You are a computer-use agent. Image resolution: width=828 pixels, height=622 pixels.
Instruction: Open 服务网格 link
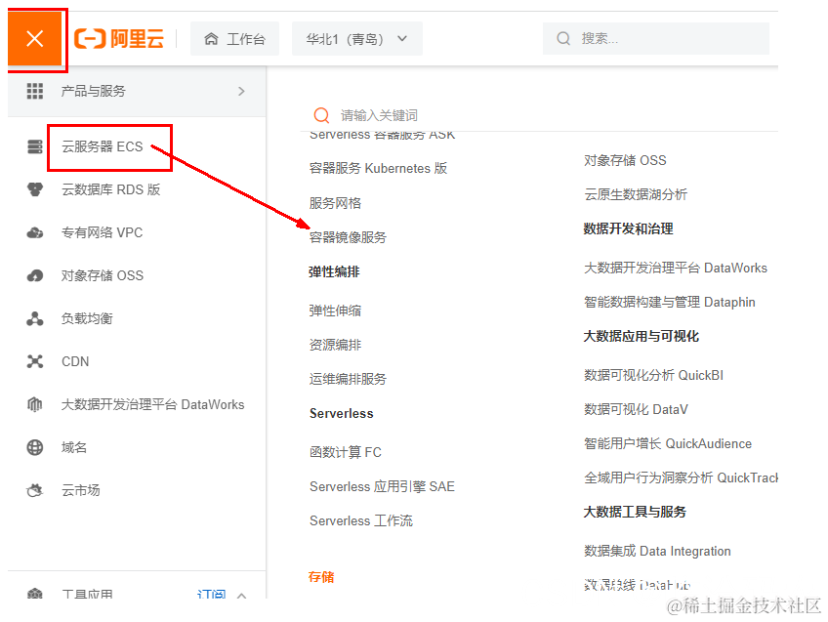point(335,203)
